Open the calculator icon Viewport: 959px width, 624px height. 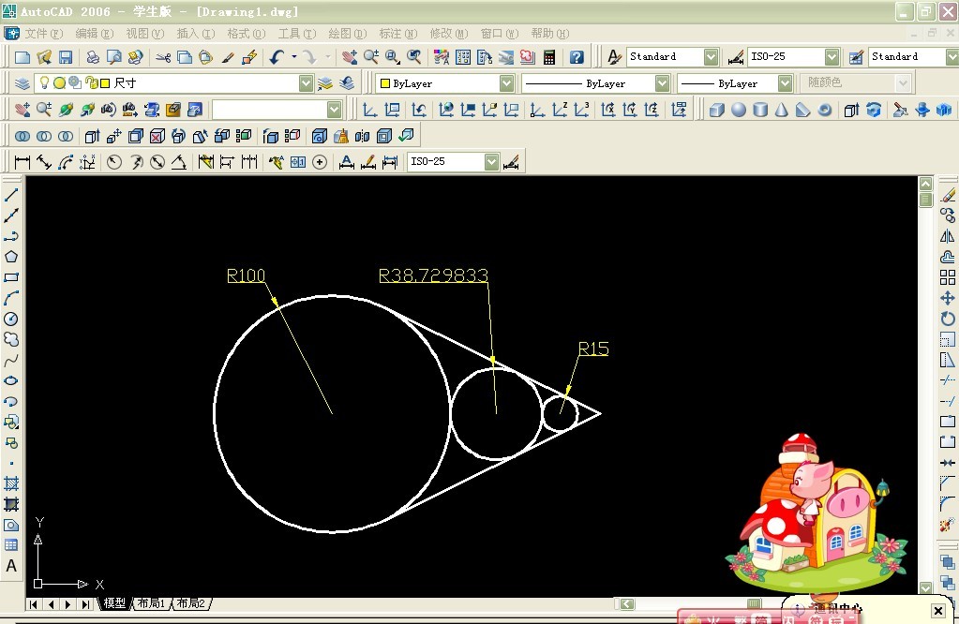[549, 57]
